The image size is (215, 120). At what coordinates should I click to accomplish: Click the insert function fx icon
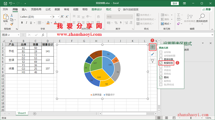(43, 35)
